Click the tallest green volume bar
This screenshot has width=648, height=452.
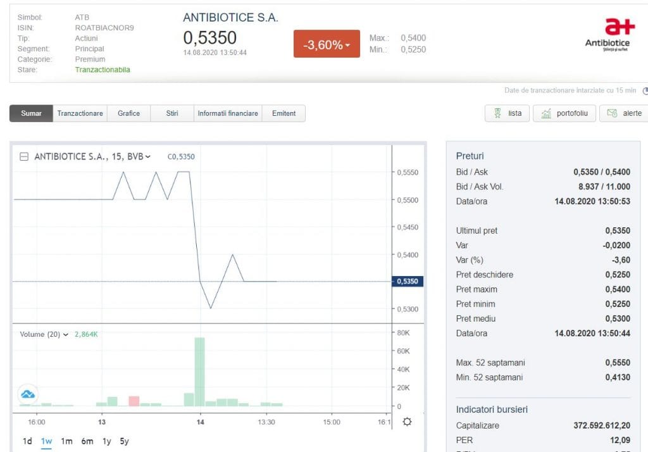click(199, 372)
